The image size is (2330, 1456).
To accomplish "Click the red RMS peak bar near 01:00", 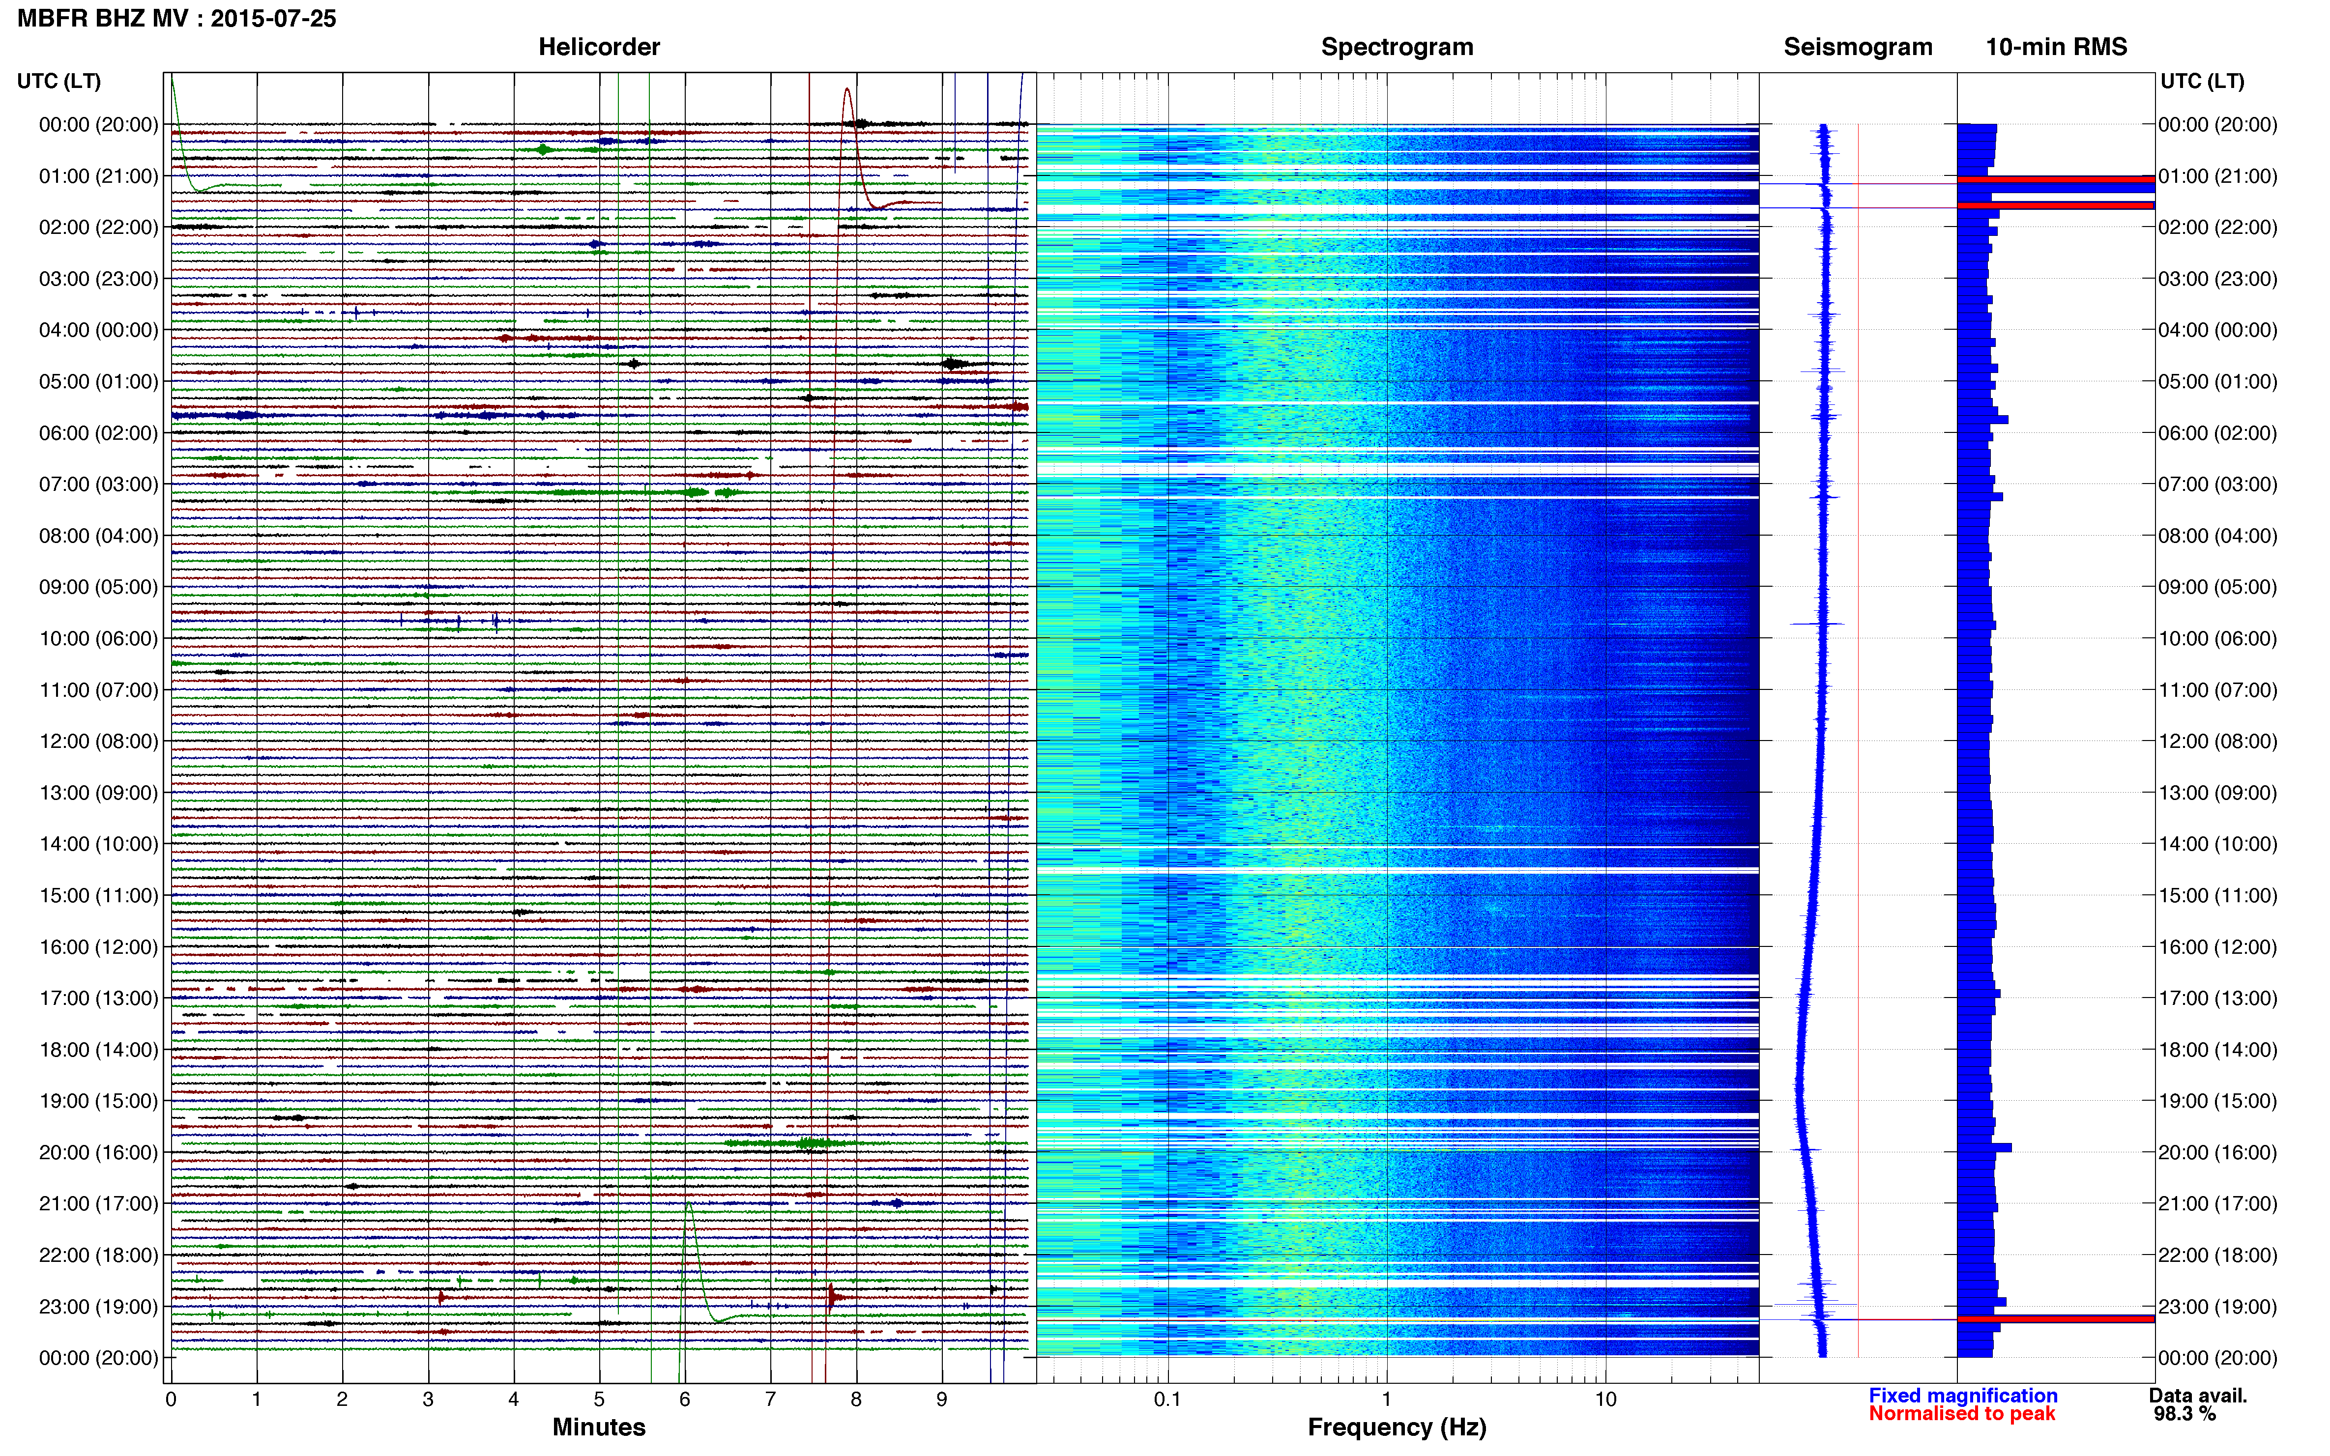I will pos(2056,179).
